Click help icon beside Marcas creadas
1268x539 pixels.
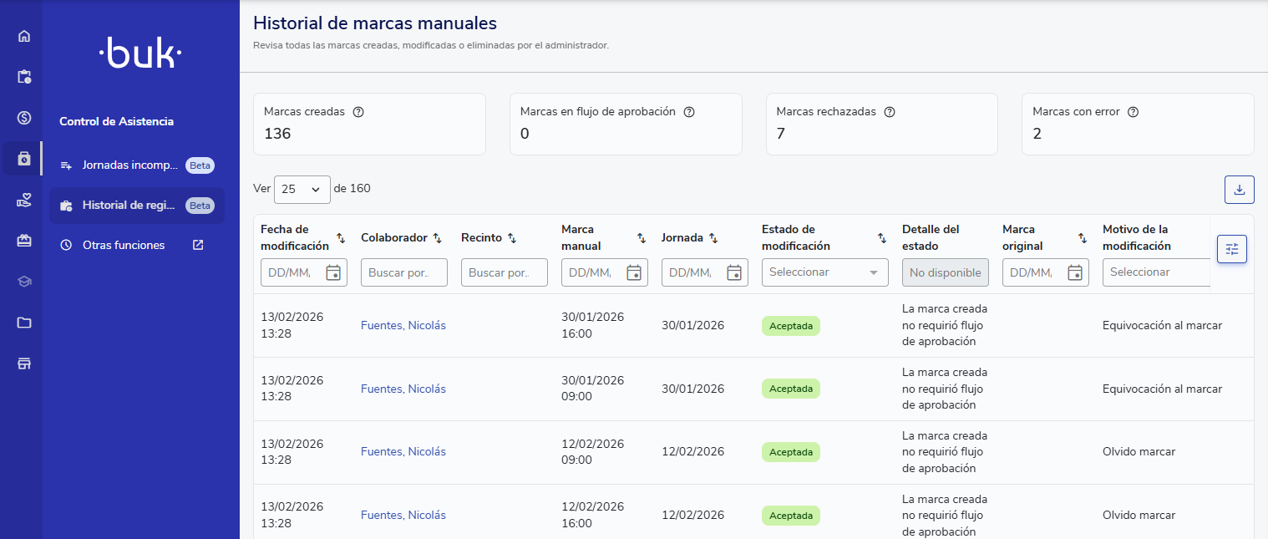pyautogui.click(x=358, y=112)
